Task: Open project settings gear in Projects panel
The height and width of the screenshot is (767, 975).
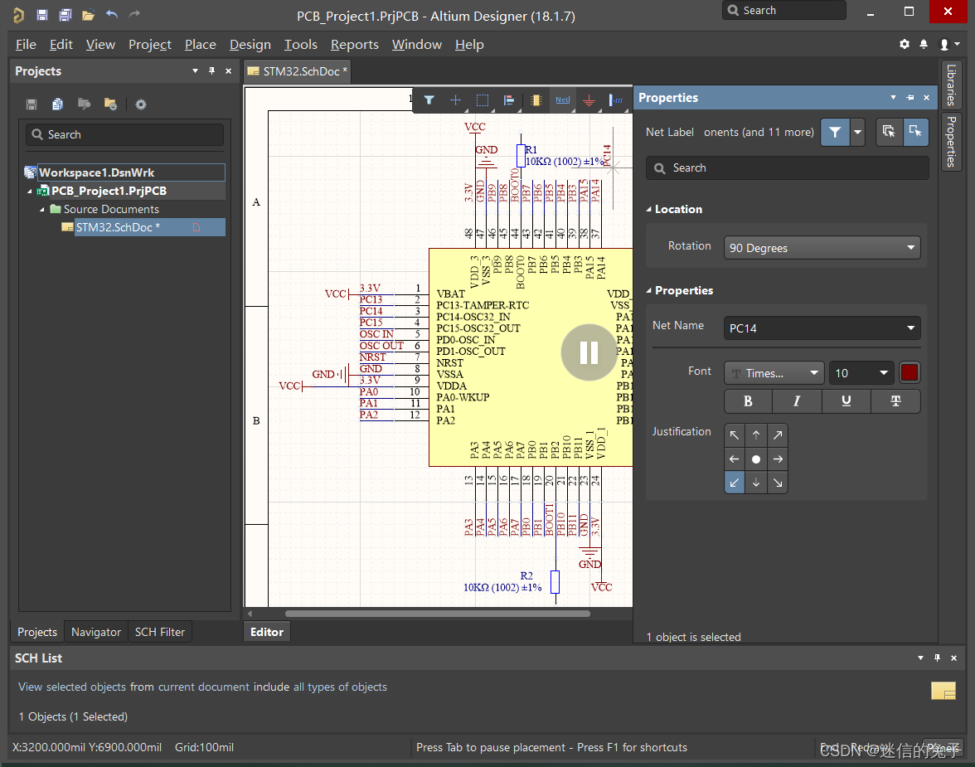Action: (x=141, y=104)
